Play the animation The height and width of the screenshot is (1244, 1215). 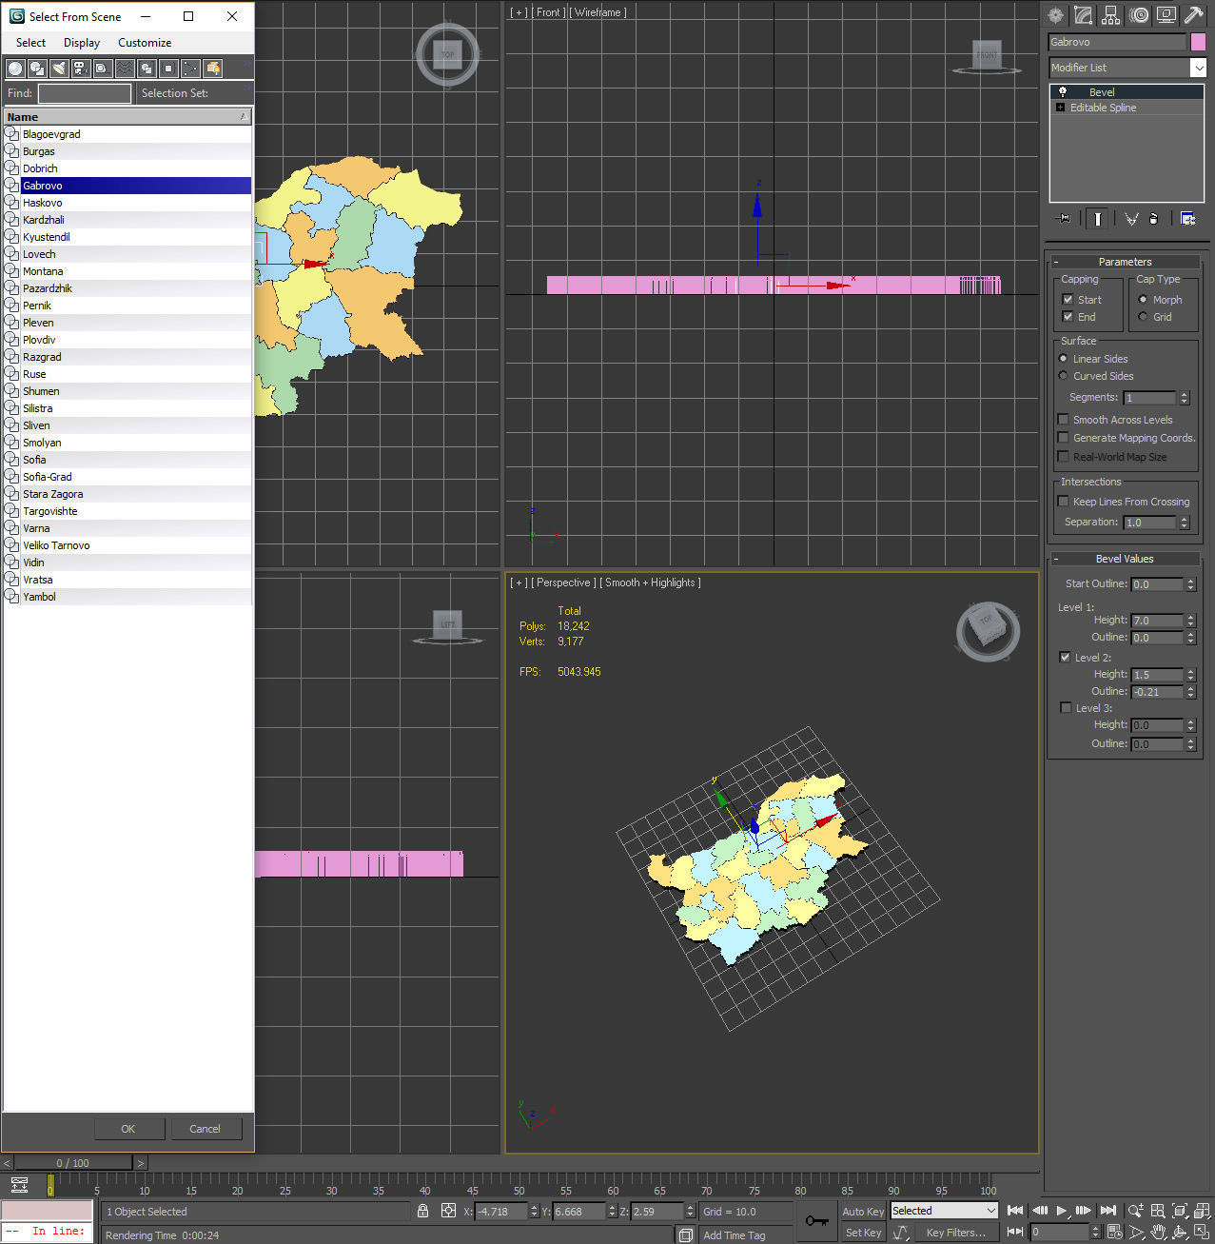[1062, 1211]
